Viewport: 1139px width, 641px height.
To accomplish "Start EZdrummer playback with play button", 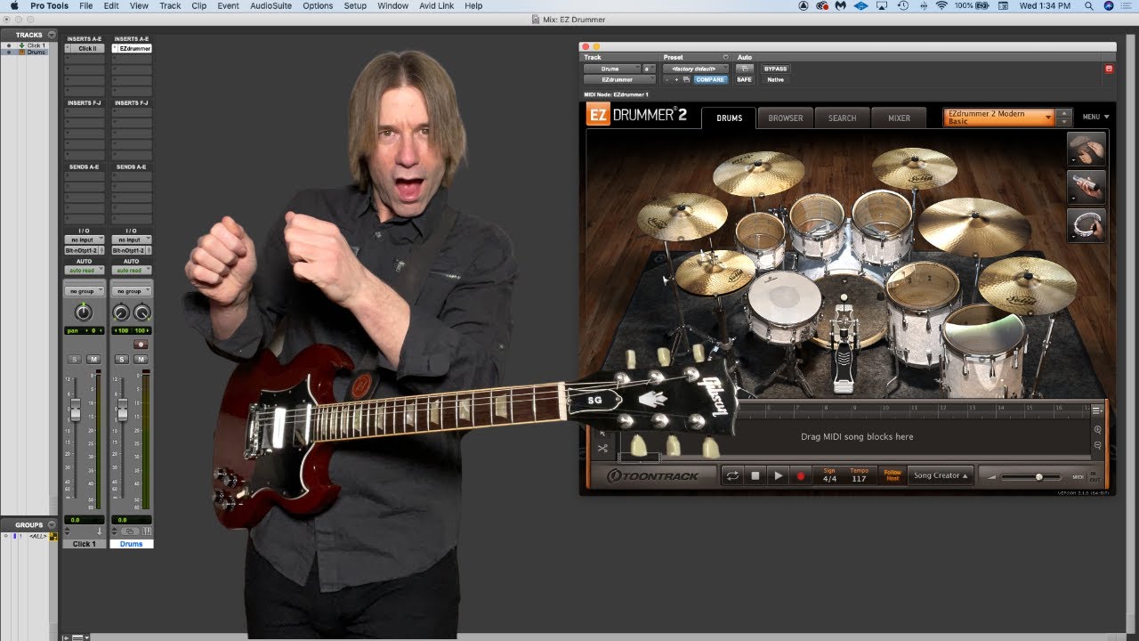I will pos(778,476).
